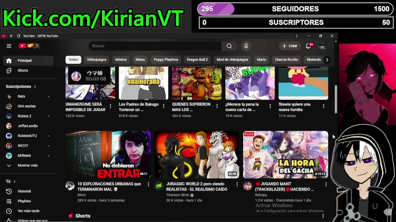Select the Mod de videojuegos chip
This screenshot has width=396, height=222.
(x=232, y=60)
